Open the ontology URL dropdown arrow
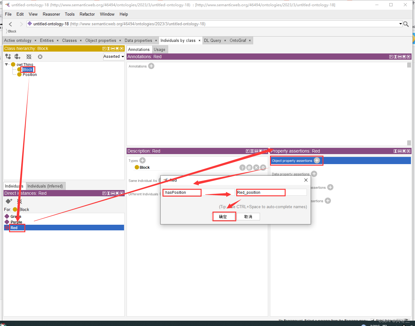 (x=400, y=24)
